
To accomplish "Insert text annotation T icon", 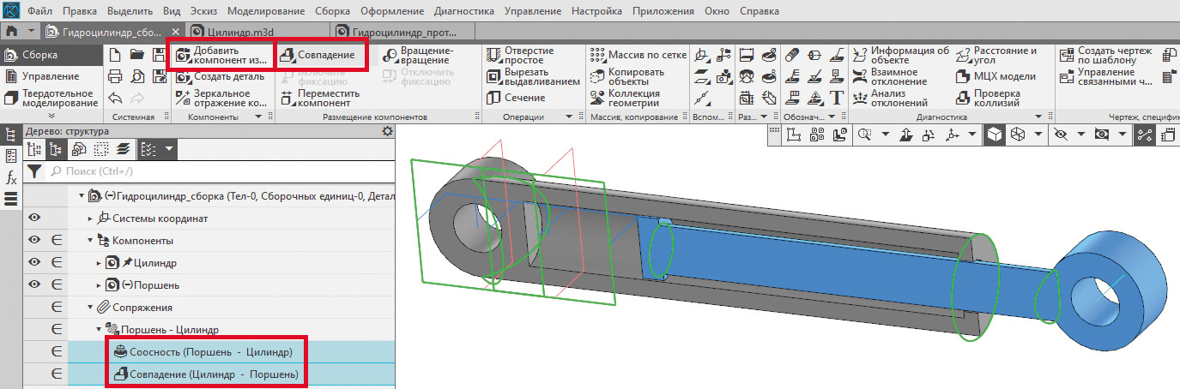I will 836,98.
